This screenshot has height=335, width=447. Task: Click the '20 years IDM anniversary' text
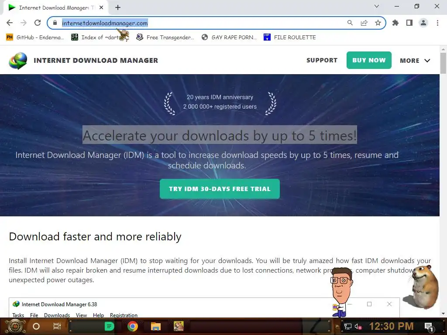point(220,97)
